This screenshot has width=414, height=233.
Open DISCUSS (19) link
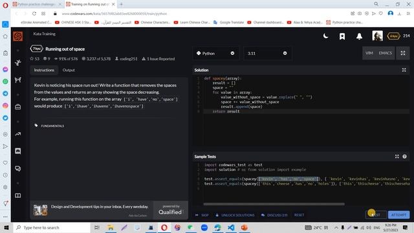pos(274,215)
